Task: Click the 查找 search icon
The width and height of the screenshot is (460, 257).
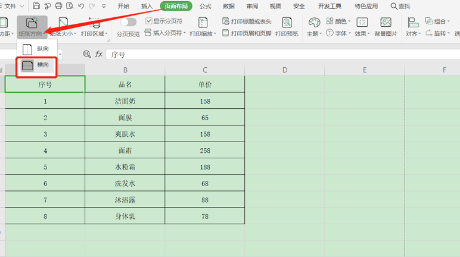Action: tap(394, 6)
